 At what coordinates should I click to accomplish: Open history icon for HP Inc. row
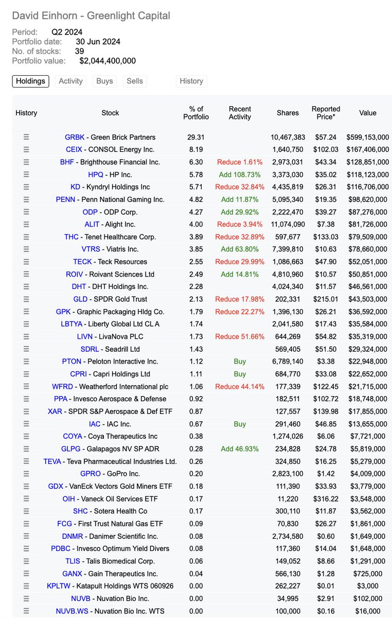26,175
